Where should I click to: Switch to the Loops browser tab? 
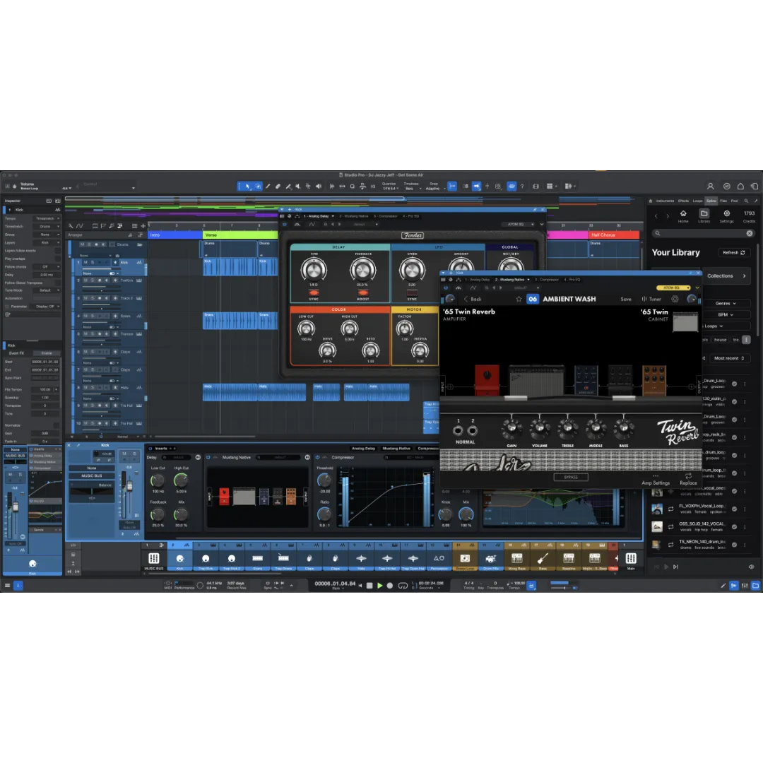[697, 201]
